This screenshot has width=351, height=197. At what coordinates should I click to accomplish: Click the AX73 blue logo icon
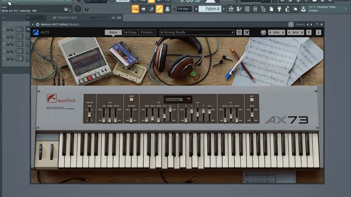coord(36,32)
